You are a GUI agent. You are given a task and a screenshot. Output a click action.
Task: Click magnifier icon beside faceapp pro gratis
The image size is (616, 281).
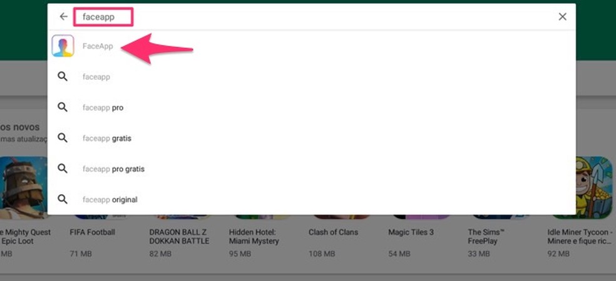point(63,169)
